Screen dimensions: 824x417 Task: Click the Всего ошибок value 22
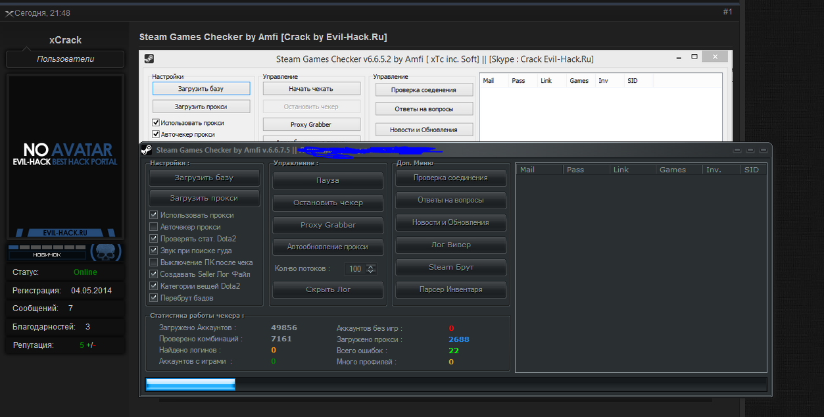click(x=454, y=351)
